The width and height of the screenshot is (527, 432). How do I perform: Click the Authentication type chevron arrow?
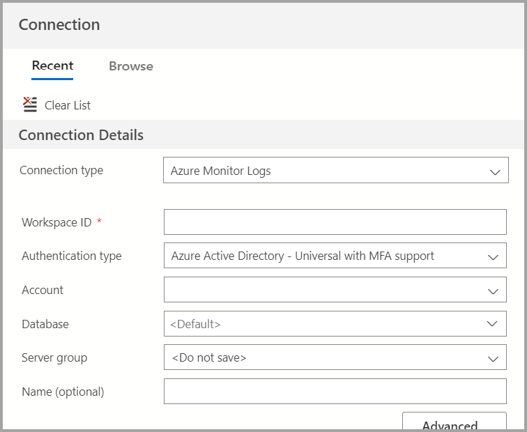pos(494,257)
